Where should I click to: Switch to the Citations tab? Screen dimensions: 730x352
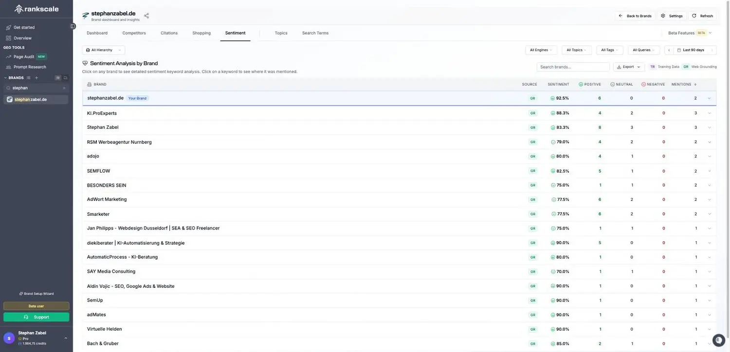[x=169, y=33]
